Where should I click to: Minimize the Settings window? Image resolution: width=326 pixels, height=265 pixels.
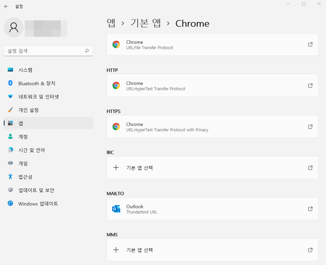click(x=288, y=4)
